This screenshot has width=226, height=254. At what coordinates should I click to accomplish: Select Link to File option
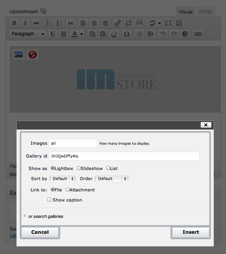[52, 189]
